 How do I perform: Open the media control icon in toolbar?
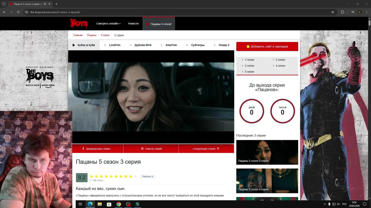[x=353, y=12]
